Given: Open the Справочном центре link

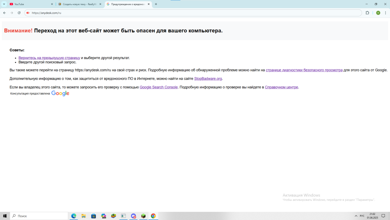Looking at the screenshot, I should 281,87.
